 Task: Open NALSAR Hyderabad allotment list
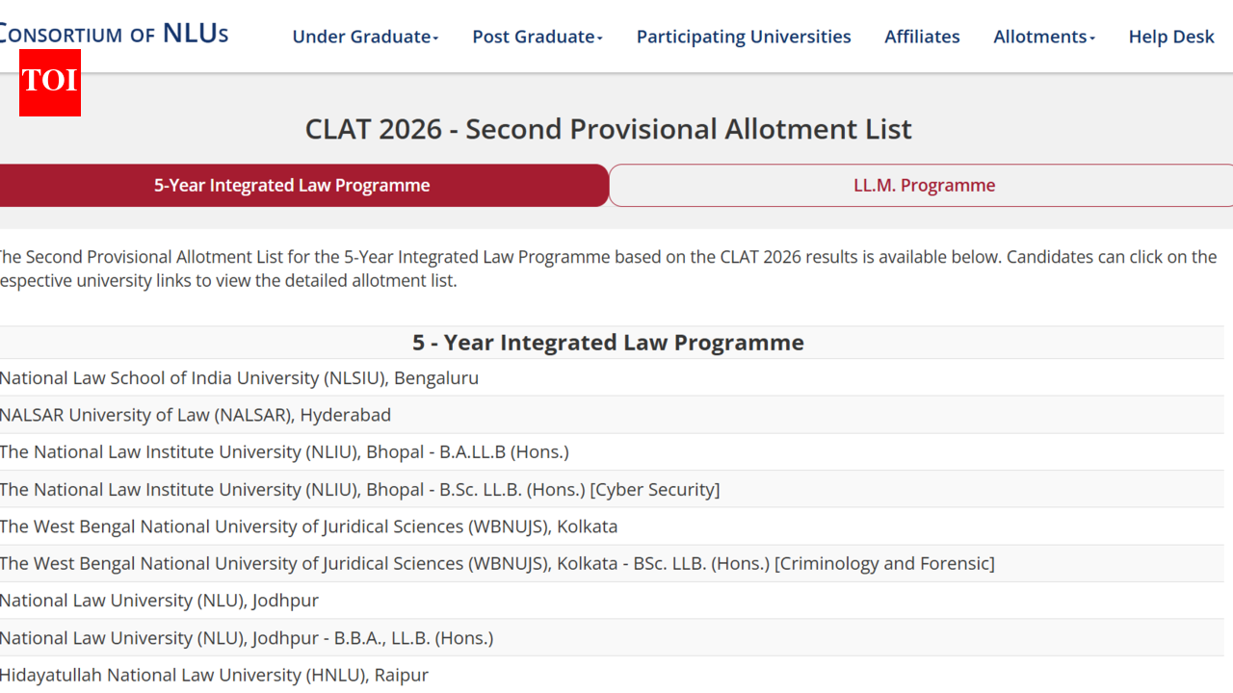tap(195, 415)
